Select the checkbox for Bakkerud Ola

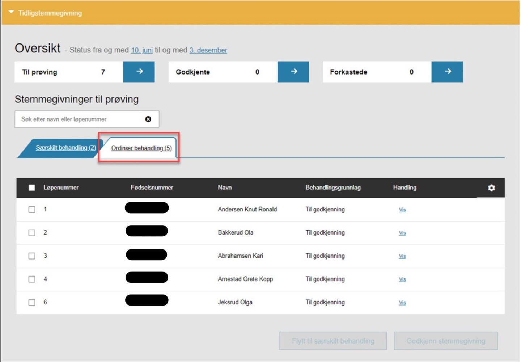(32, 233)
